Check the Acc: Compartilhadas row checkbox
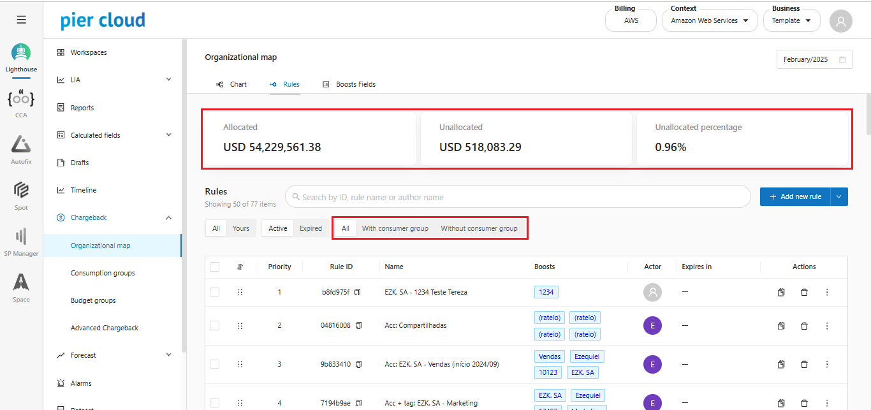Viewport: 871px width, 410px height. (214, 326)
